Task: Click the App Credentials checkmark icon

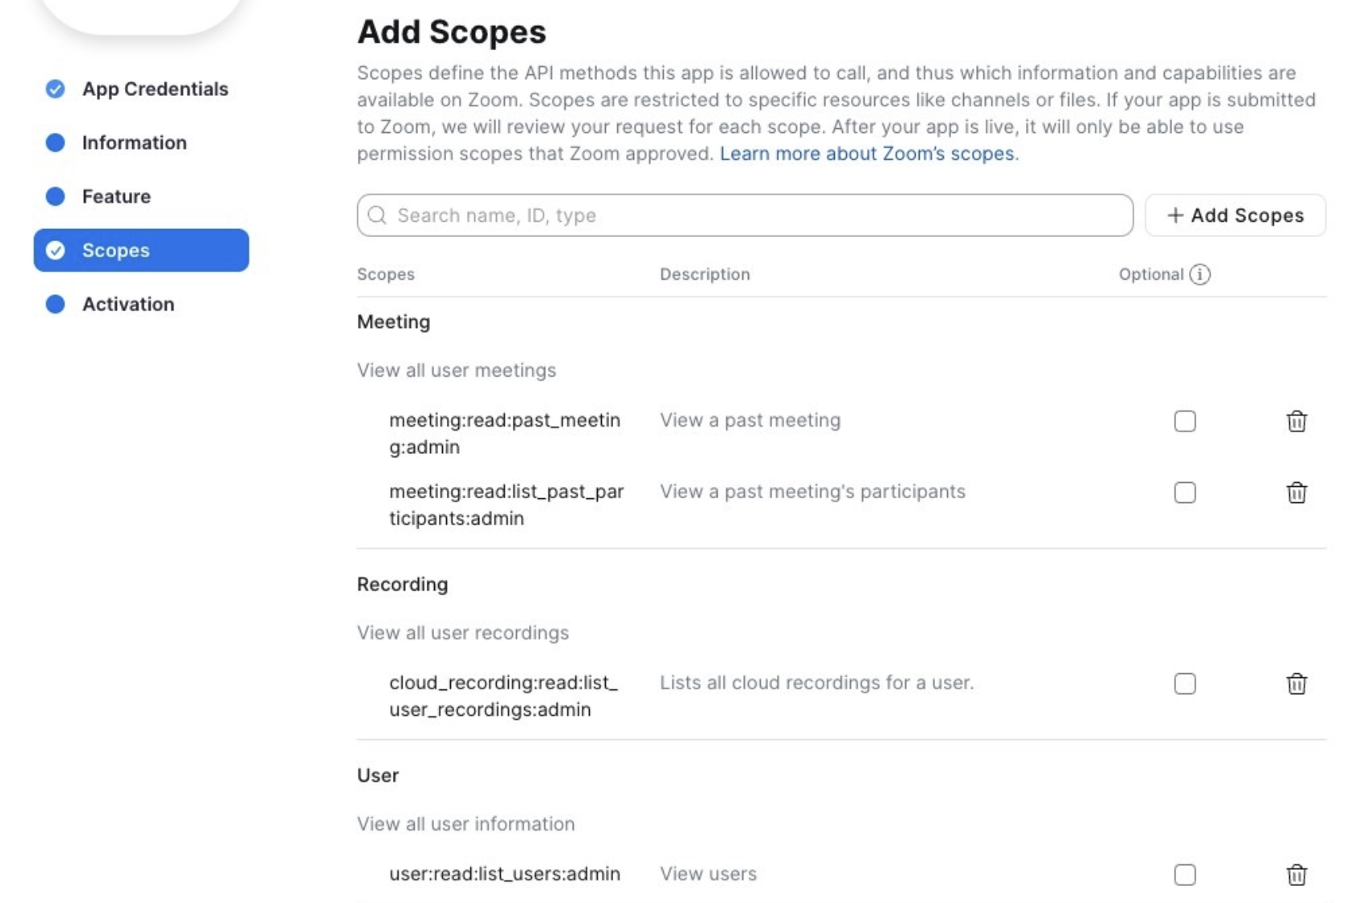Action: (56, 89)
